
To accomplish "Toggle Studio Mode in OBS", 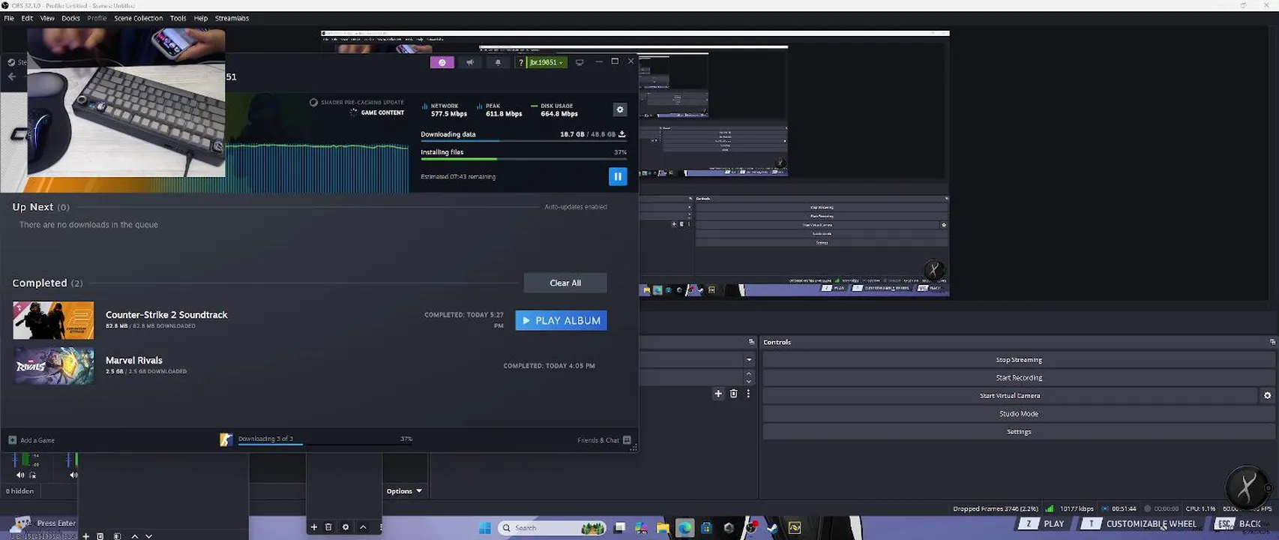I will pos(1019,414).
